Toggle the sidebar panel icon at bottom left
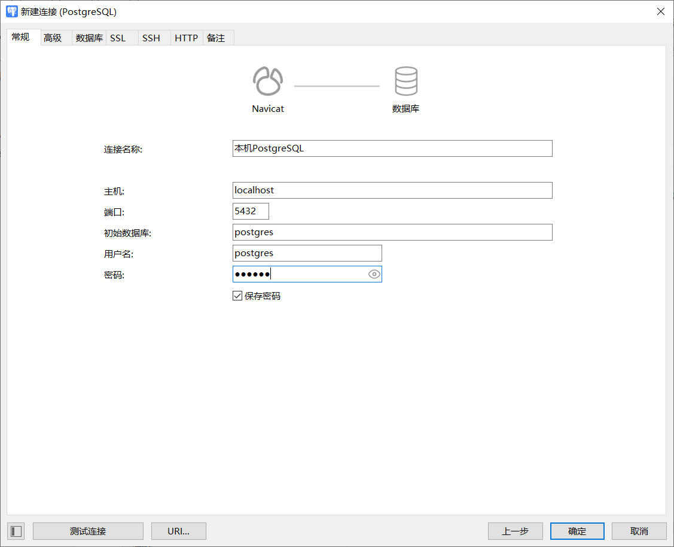 [x=16, y=531]
